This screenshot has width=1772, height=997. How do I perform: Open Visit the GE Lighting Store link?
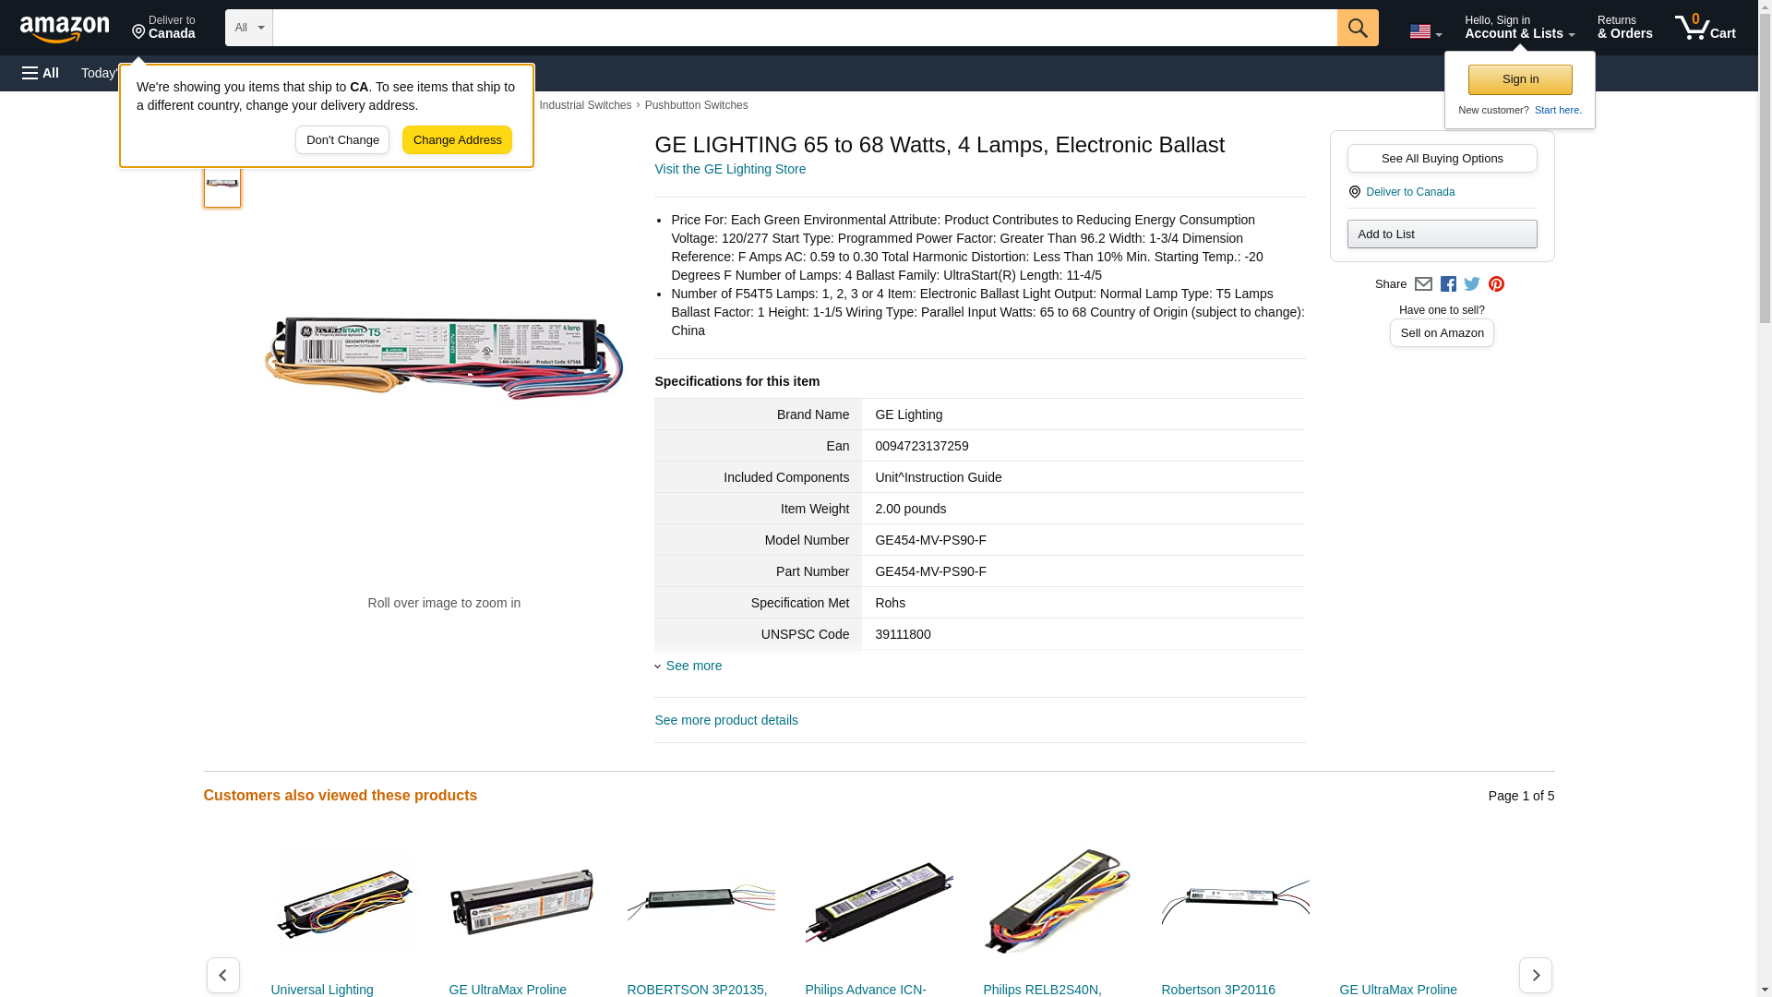pyautogui.click(x=730, y=169)
